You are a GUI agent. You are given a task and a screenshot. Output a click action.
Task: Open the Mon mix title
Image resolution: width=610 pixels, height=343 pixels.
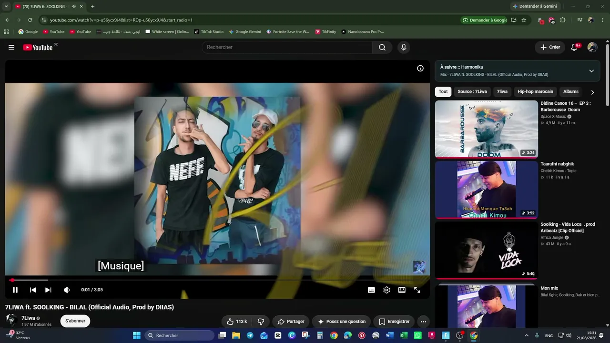pos(549,288)
